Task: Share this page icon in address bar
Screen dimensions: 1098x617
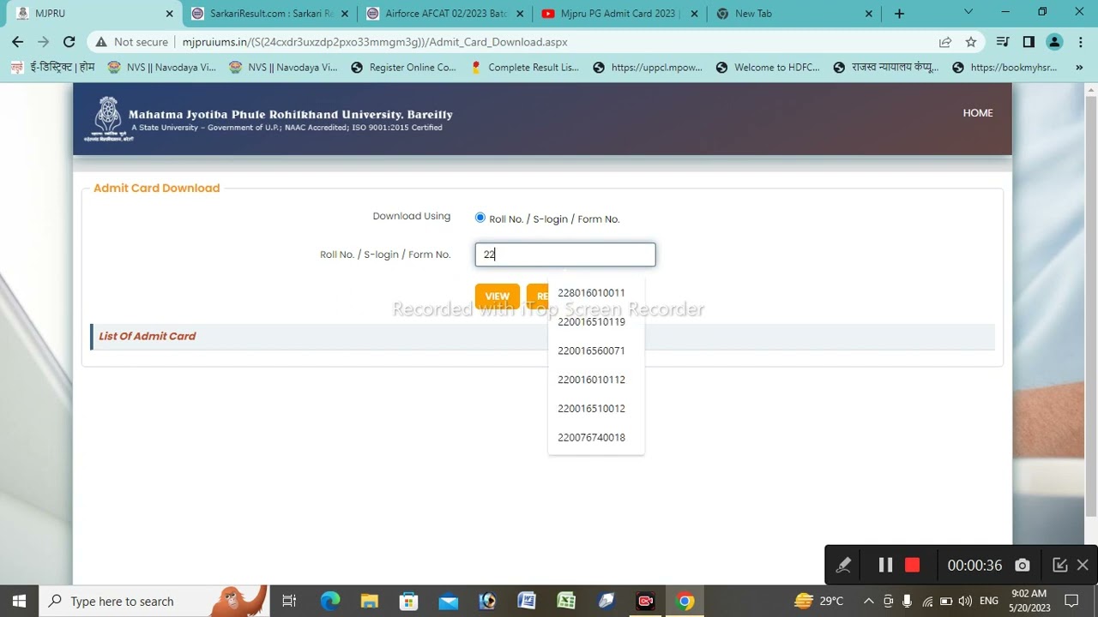Action: tap(945, 42)
